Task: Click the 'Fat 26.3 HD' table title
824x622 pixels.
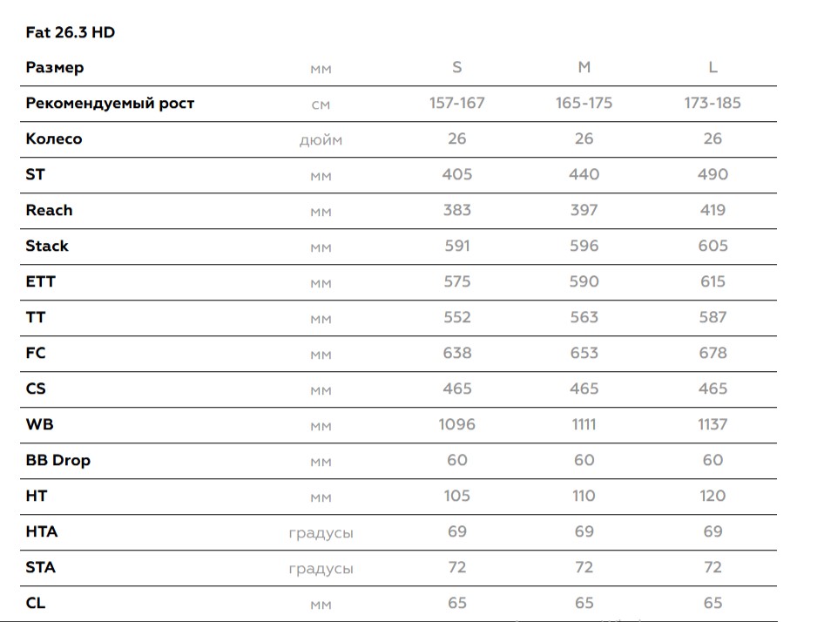Action: coord(71,33)
